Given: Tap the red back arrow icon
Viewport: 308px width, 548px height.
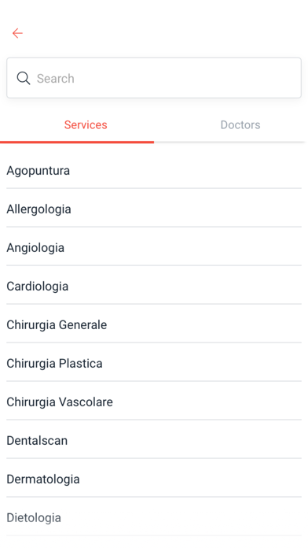Looking at the screenshot, I should pos(17,33).
